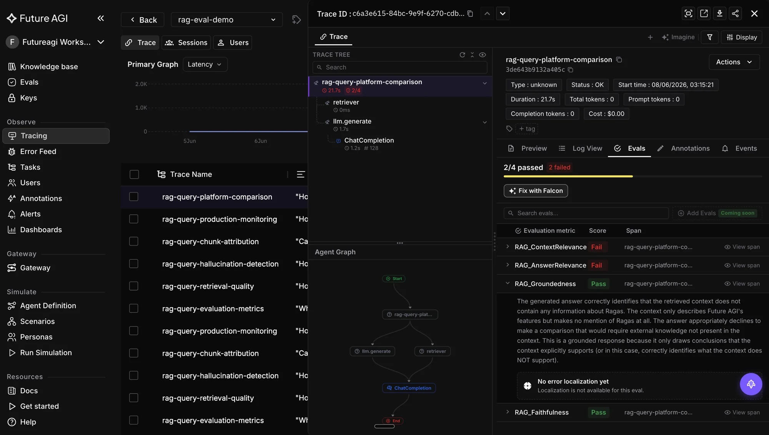The width and height of the screenshot is (769, 435).
Task: Open the Latency primary graph dropdown
Action: click(205, 65)
